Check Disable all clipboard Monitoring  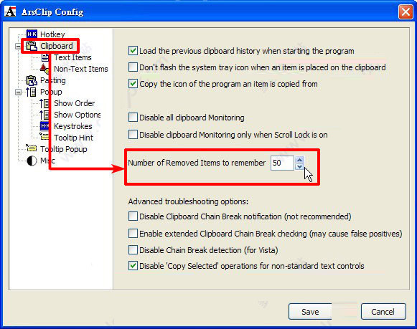point(133,117)
